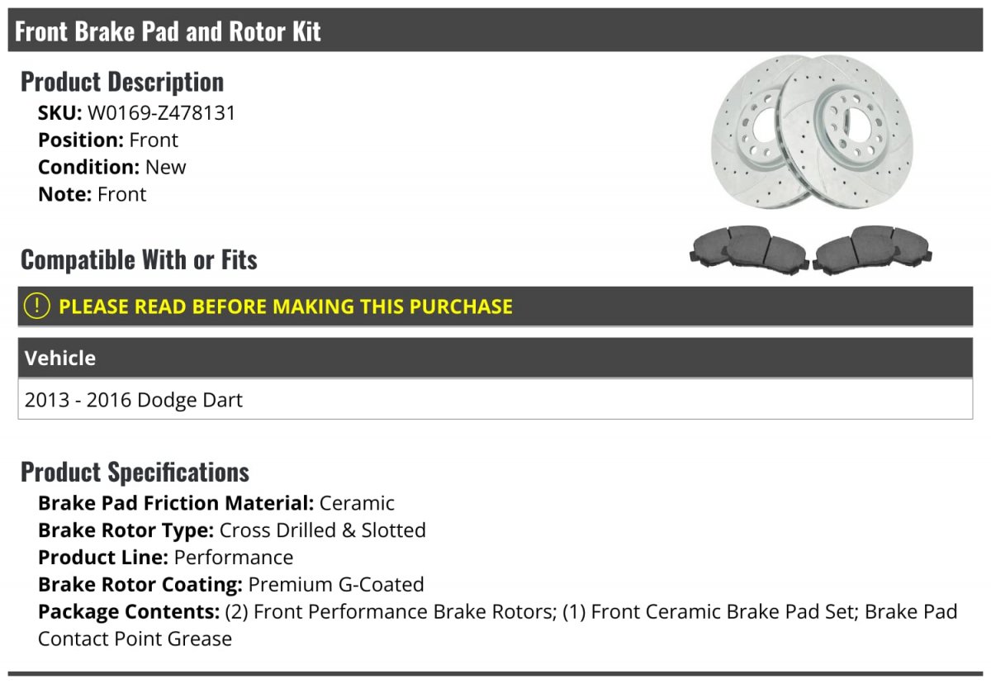Click the Brake Rotor Coating Premium G-Coated text
The image size is (991, 684).
click(231, 585)
